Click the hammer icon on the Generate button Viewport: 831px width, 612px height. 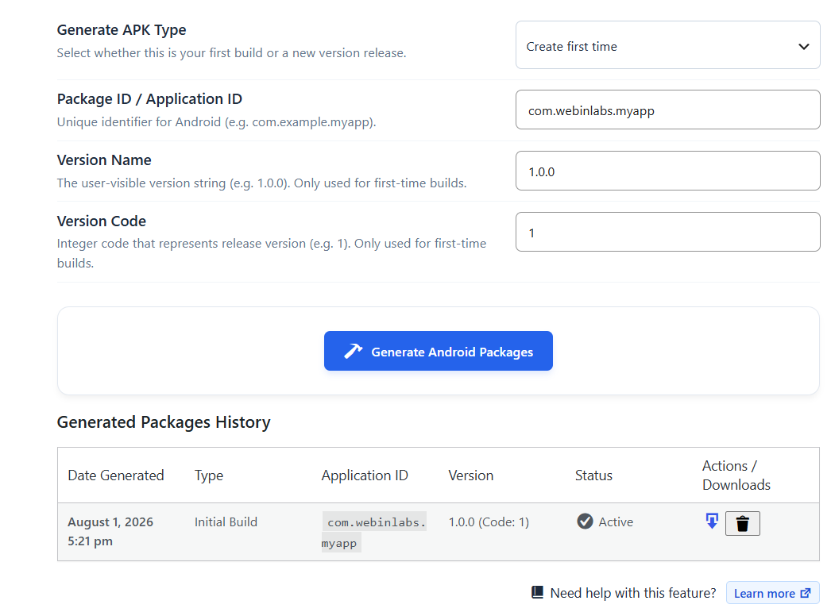pos(353,351)
